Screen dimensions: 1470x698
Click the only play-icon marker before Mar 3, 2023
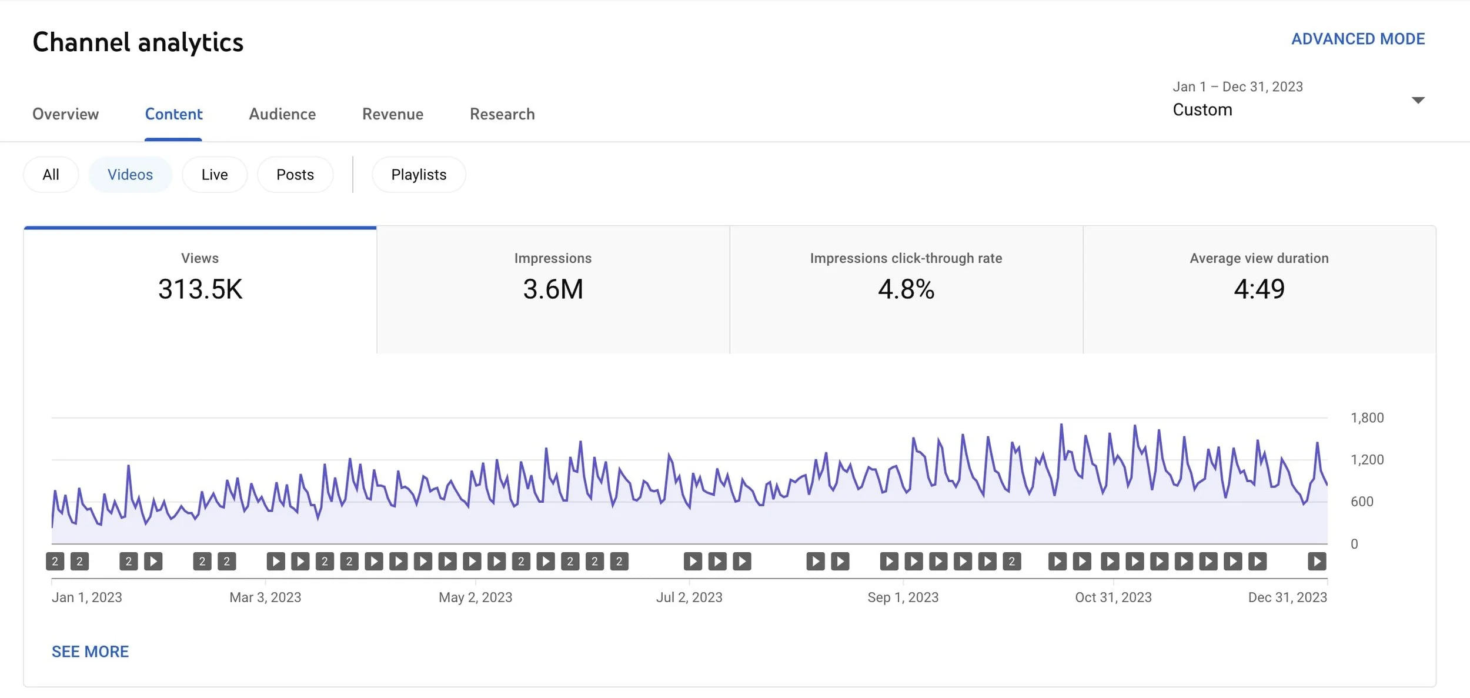pyautogui.click(x=153, y=562)
